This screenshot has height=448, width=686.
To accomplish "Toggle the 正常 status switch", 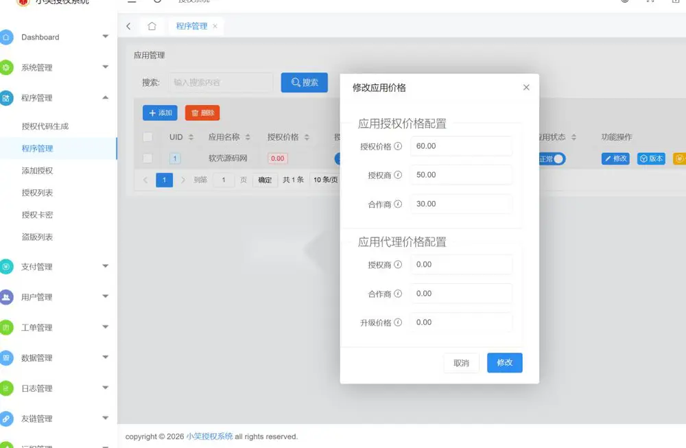I will (552, 158).
